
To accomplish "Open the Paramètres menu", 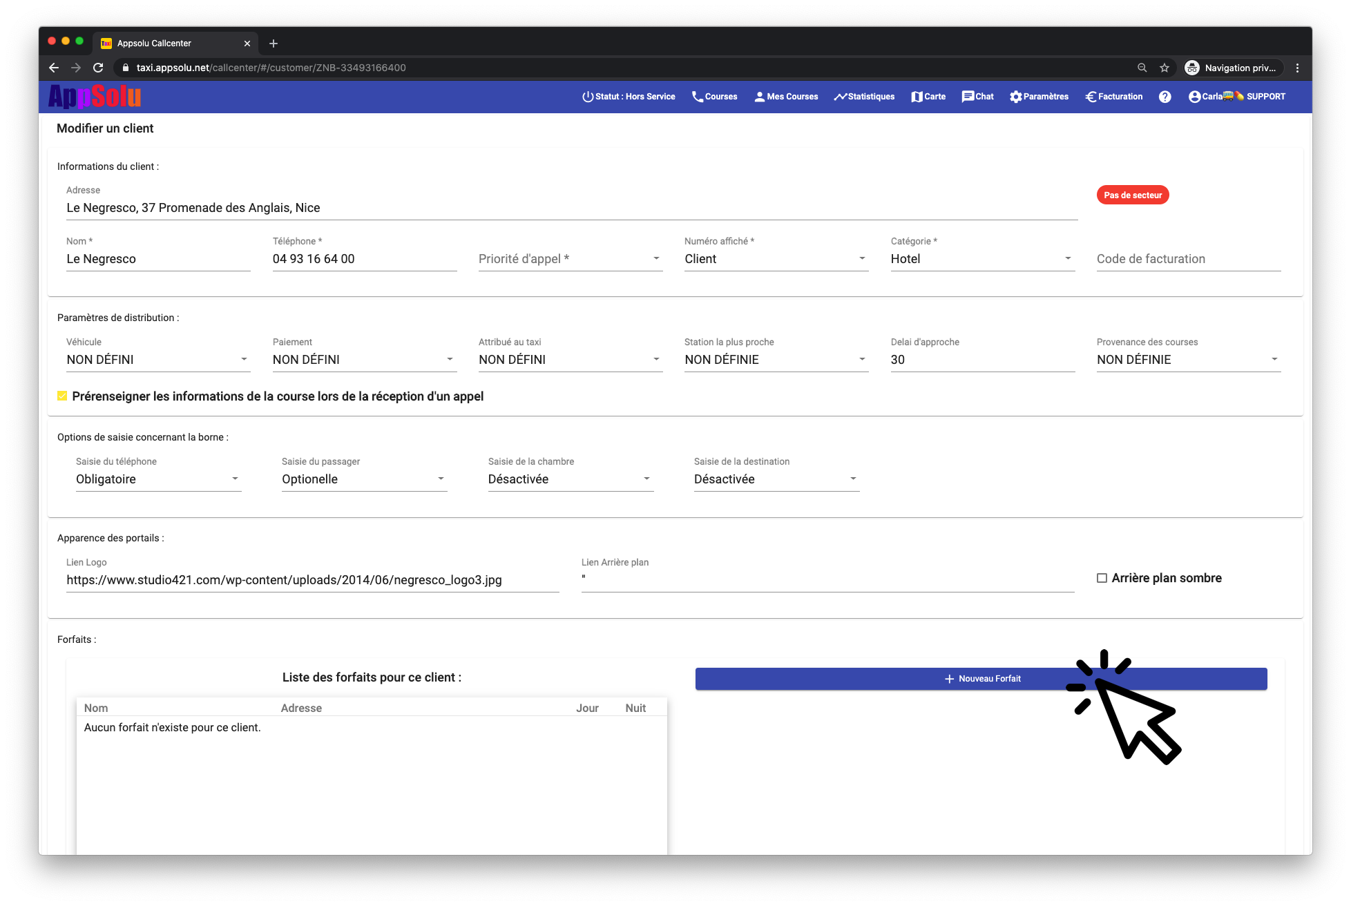I will [x=1039, y=97].
